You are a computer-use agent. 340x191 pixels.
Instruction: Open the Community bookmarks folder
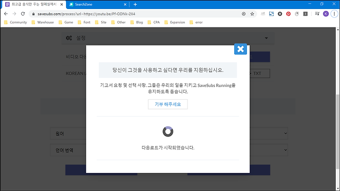[x=16, y=22]
